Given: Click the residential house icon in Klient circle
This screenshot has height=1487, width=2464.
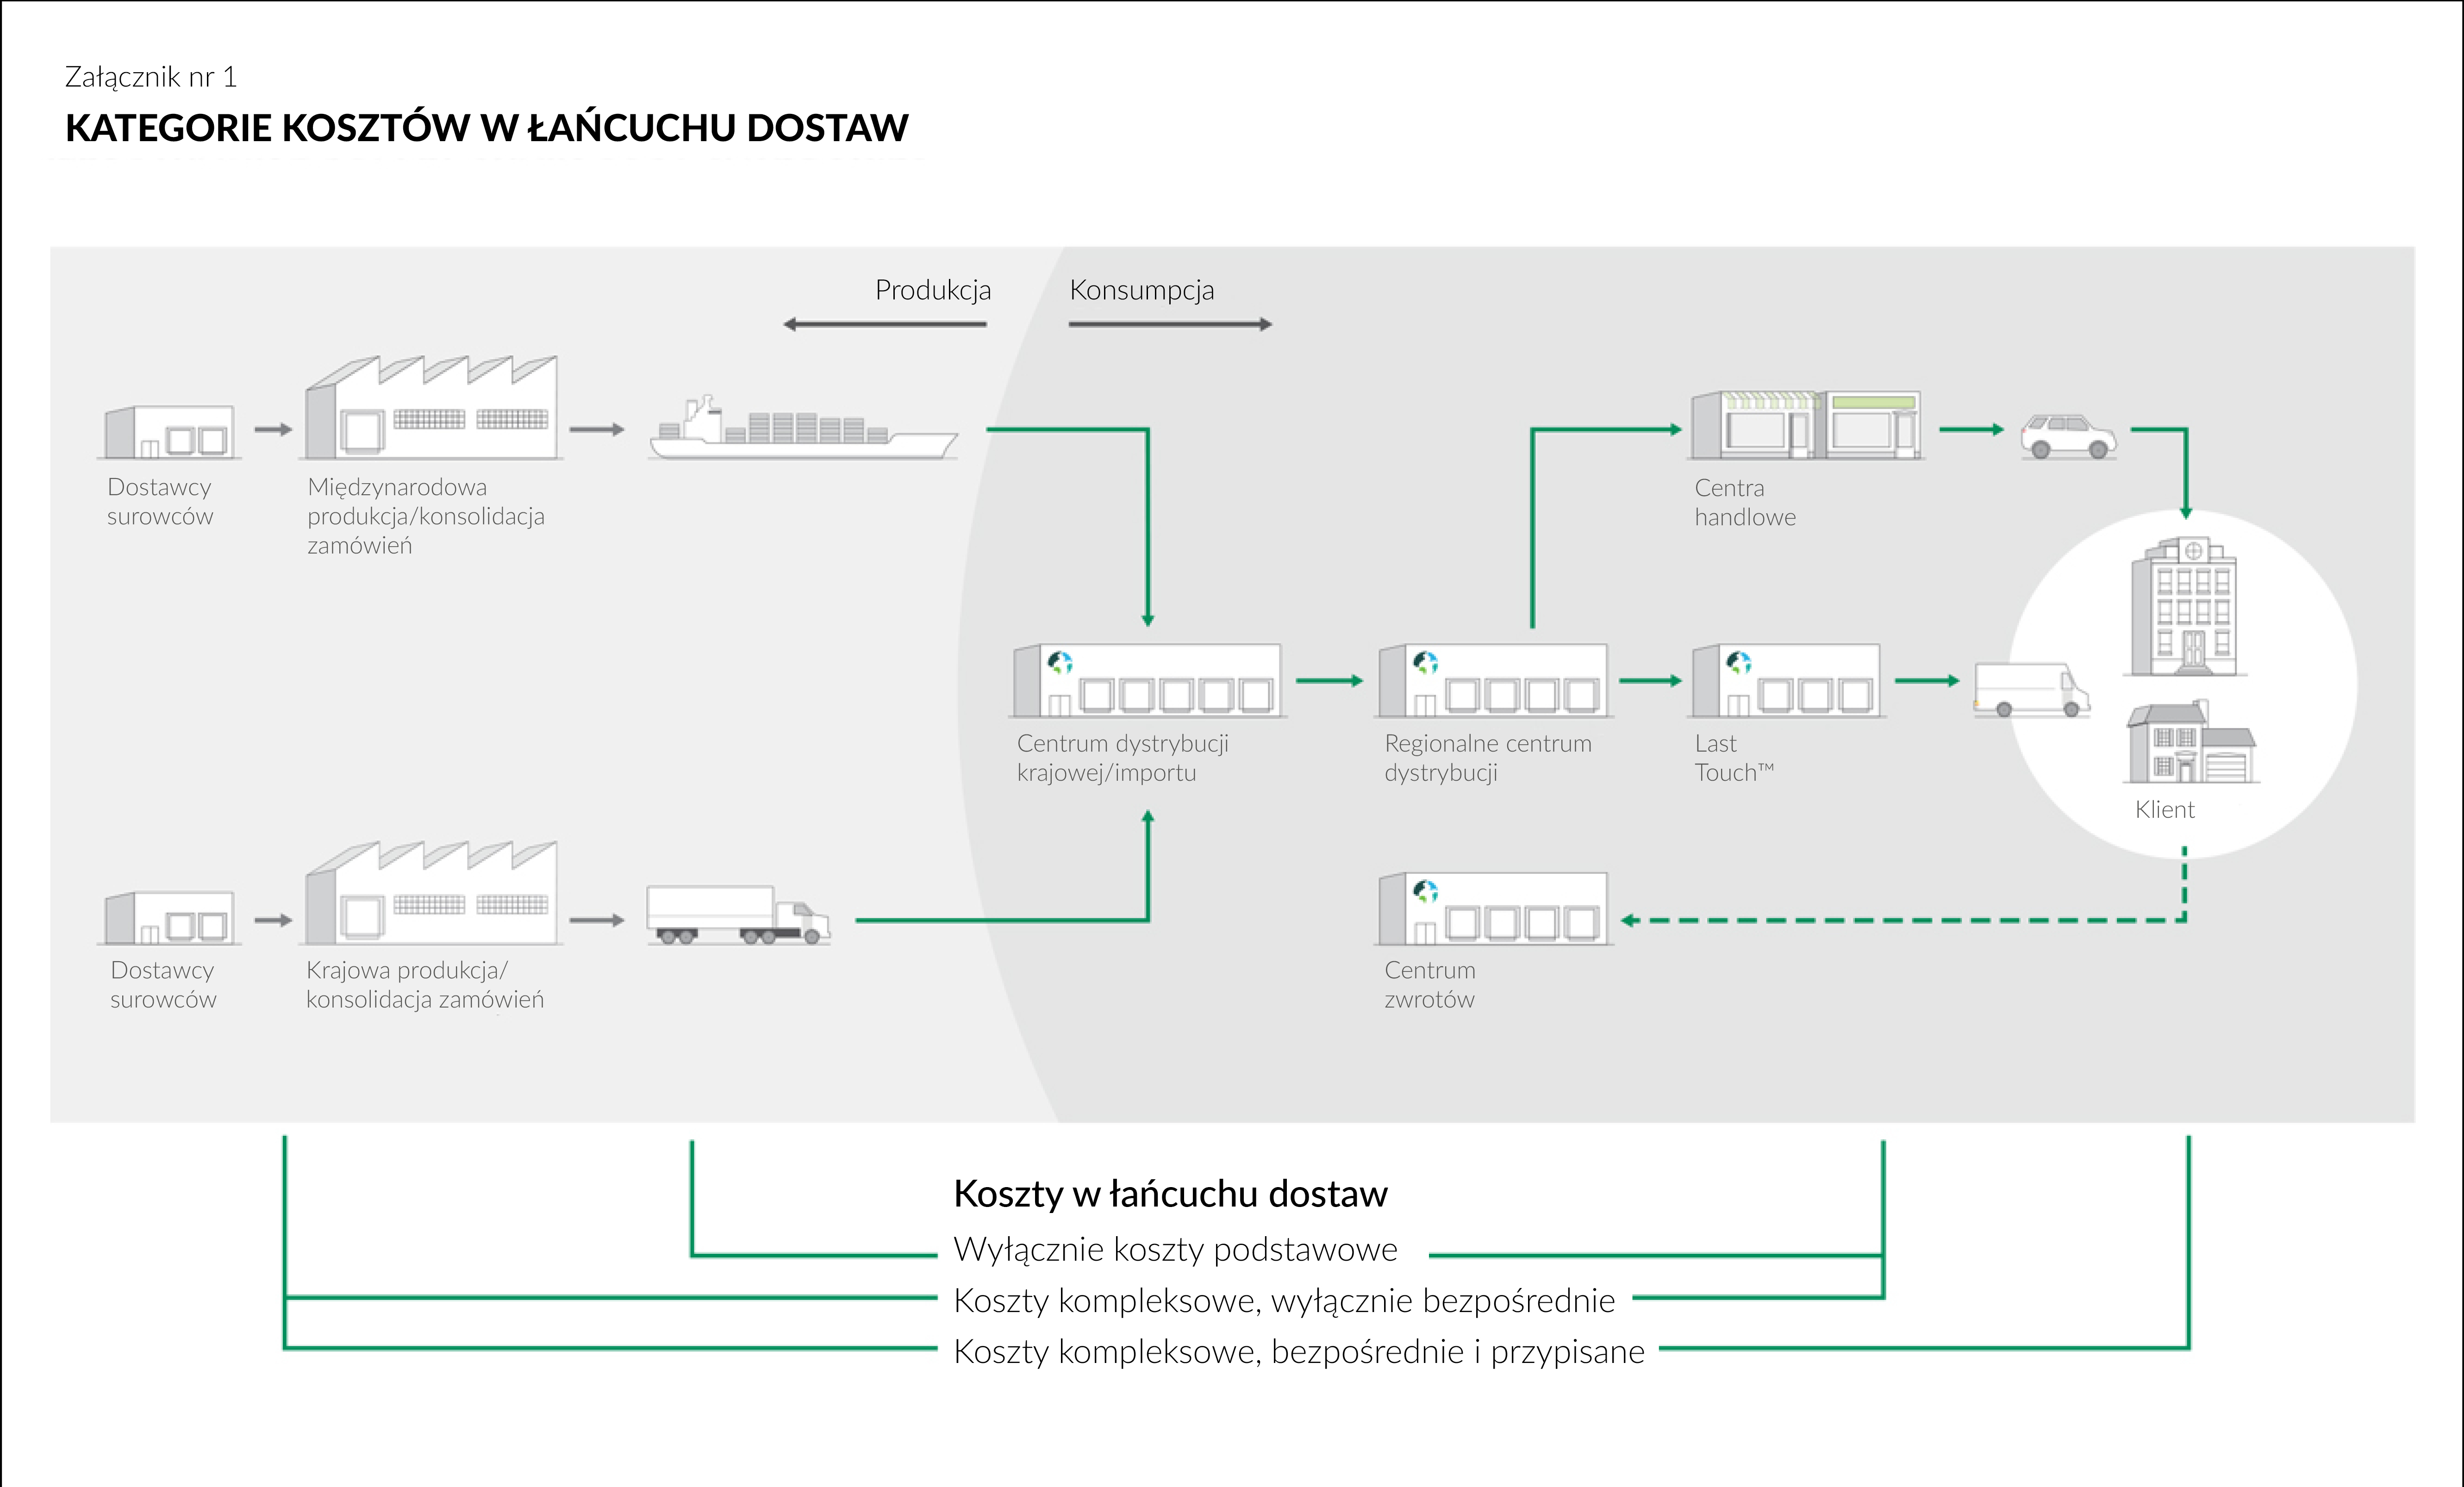Looking at the screenshot, I should 2191,742.
